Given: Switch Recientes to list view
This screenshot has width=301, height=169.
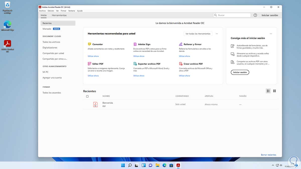Looking at the screenshot, I should pos(268,91).
